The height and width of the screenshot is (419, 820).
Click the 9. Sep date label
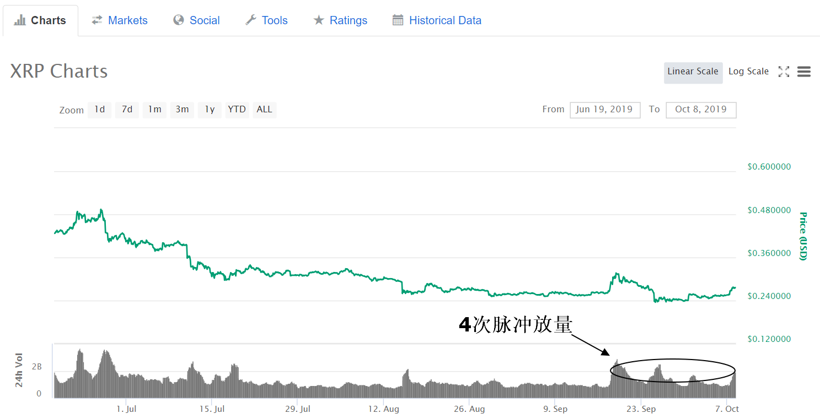[x=555, y=409]
